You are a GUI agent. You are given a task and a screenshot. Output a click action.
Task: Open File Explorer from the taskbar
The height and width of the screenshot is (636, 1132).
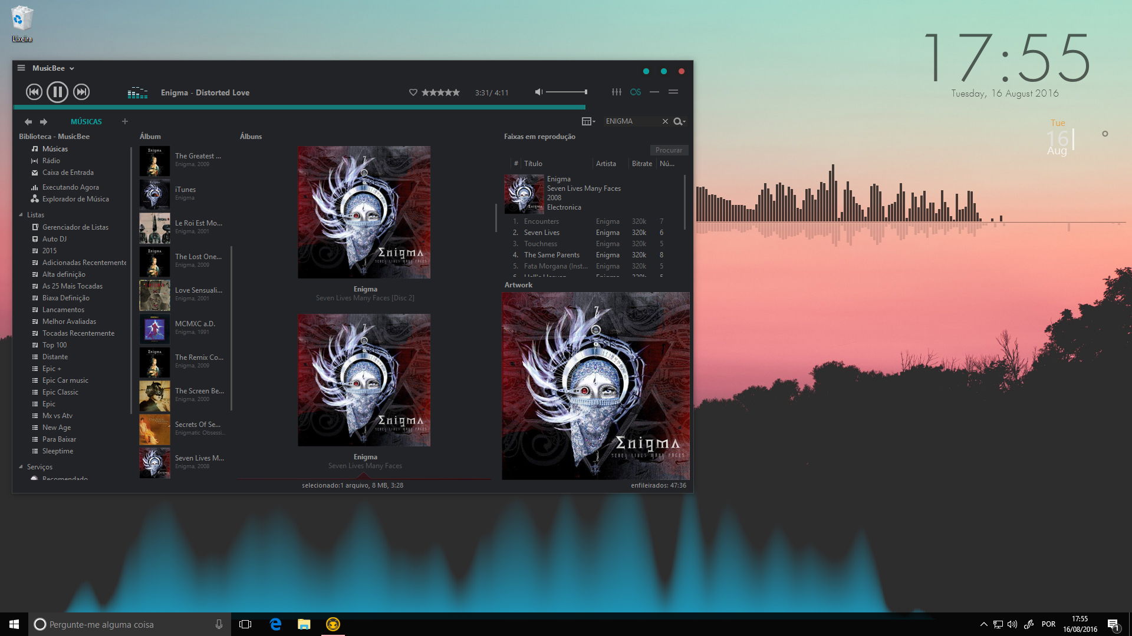pyautogui.click(x=304, y=624)
